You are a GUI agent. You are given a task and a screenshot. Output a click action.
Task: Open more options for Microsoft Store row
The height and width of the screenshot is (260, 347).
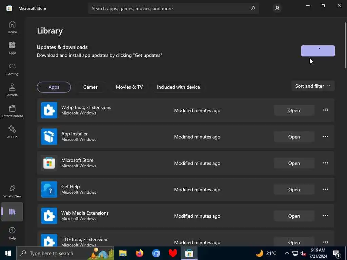tap(325, 163)
